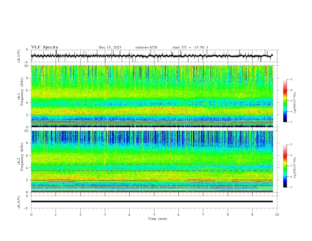Click the Time (min) axis label
312x241 pixels.
158,219
